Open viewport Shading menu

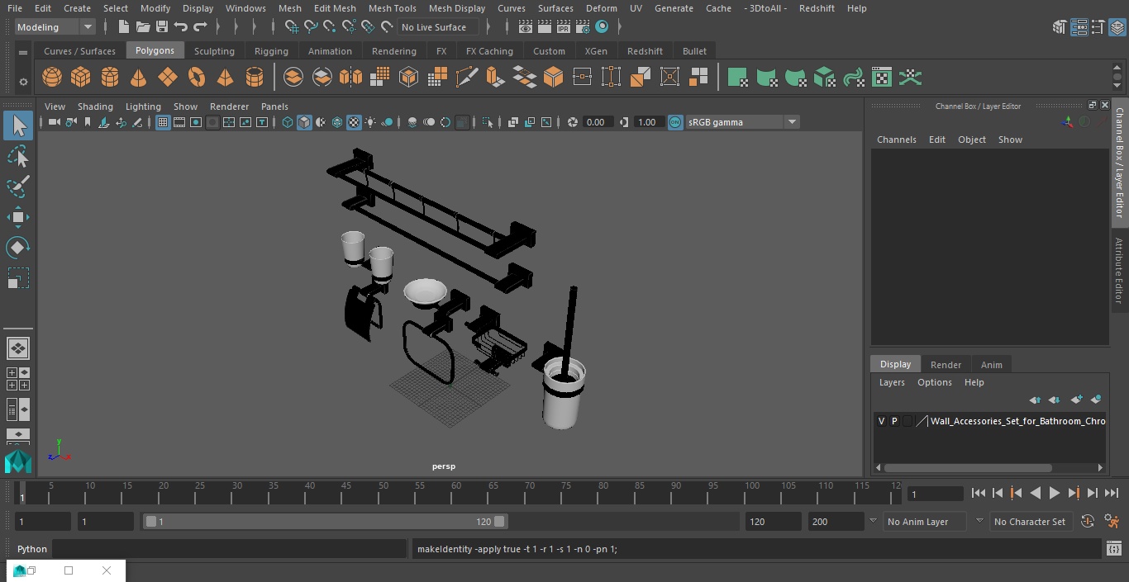point(95,106)
